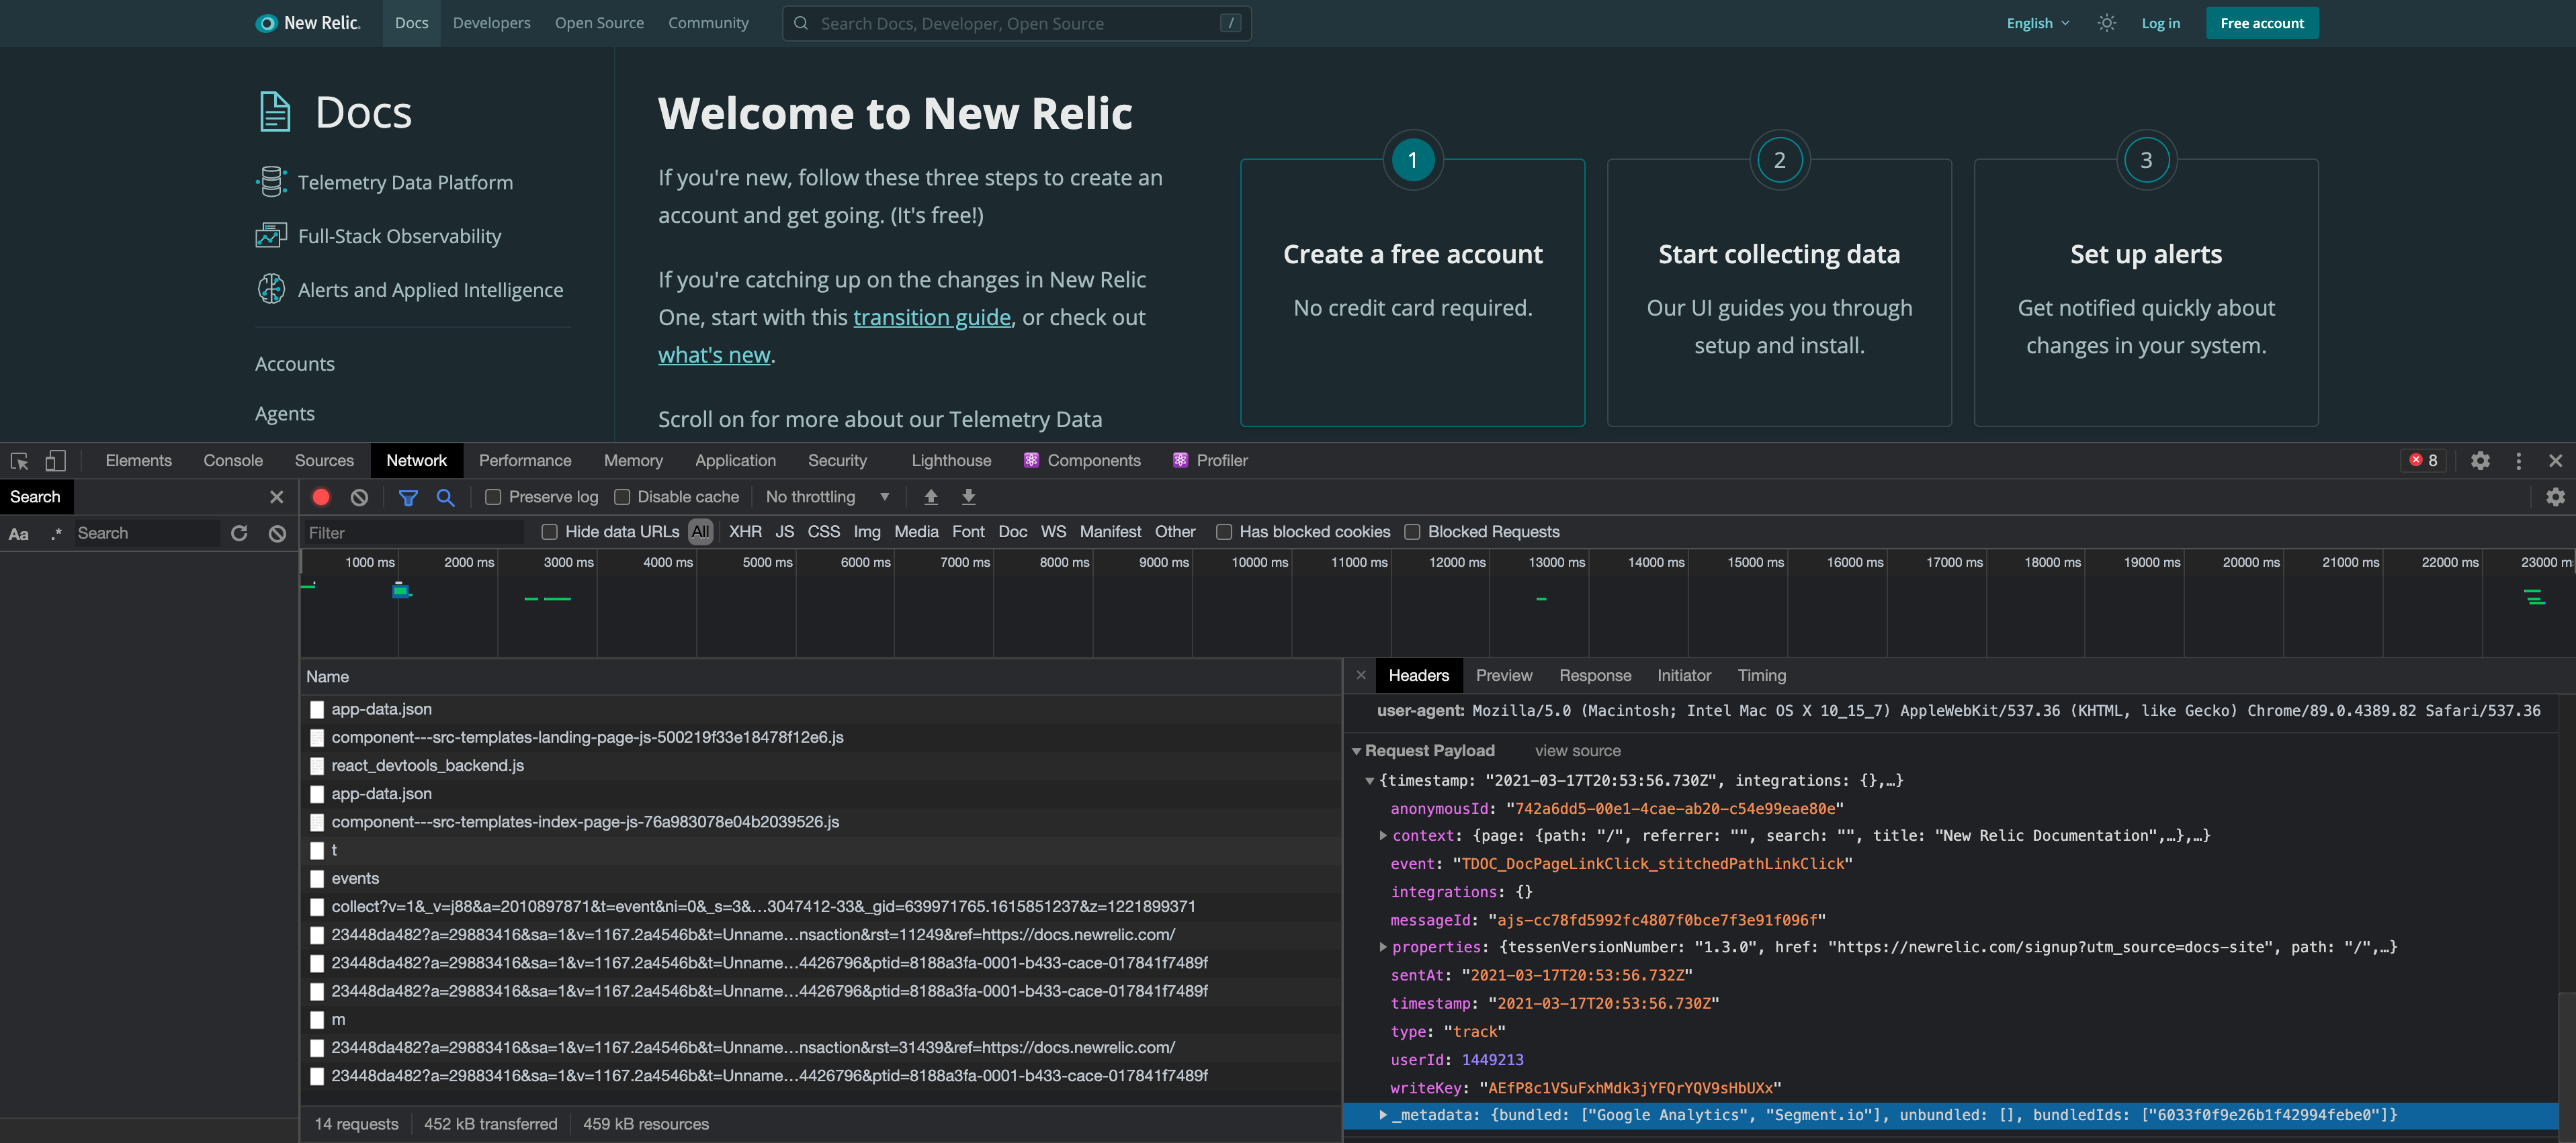Viewport: 2576px width, 1143px height.
Task: Check the Disable cache option
Action: click(622, 496)
